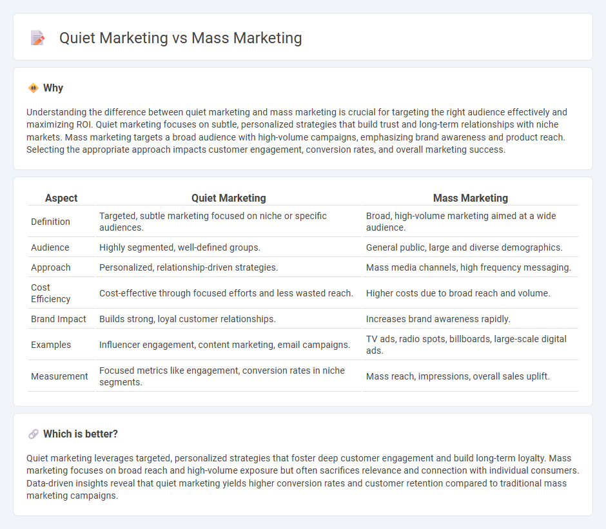Click 'Personalized, relationship-driven strategies.' cell
This screenshot has width=606, height=529.
(228, 267)
